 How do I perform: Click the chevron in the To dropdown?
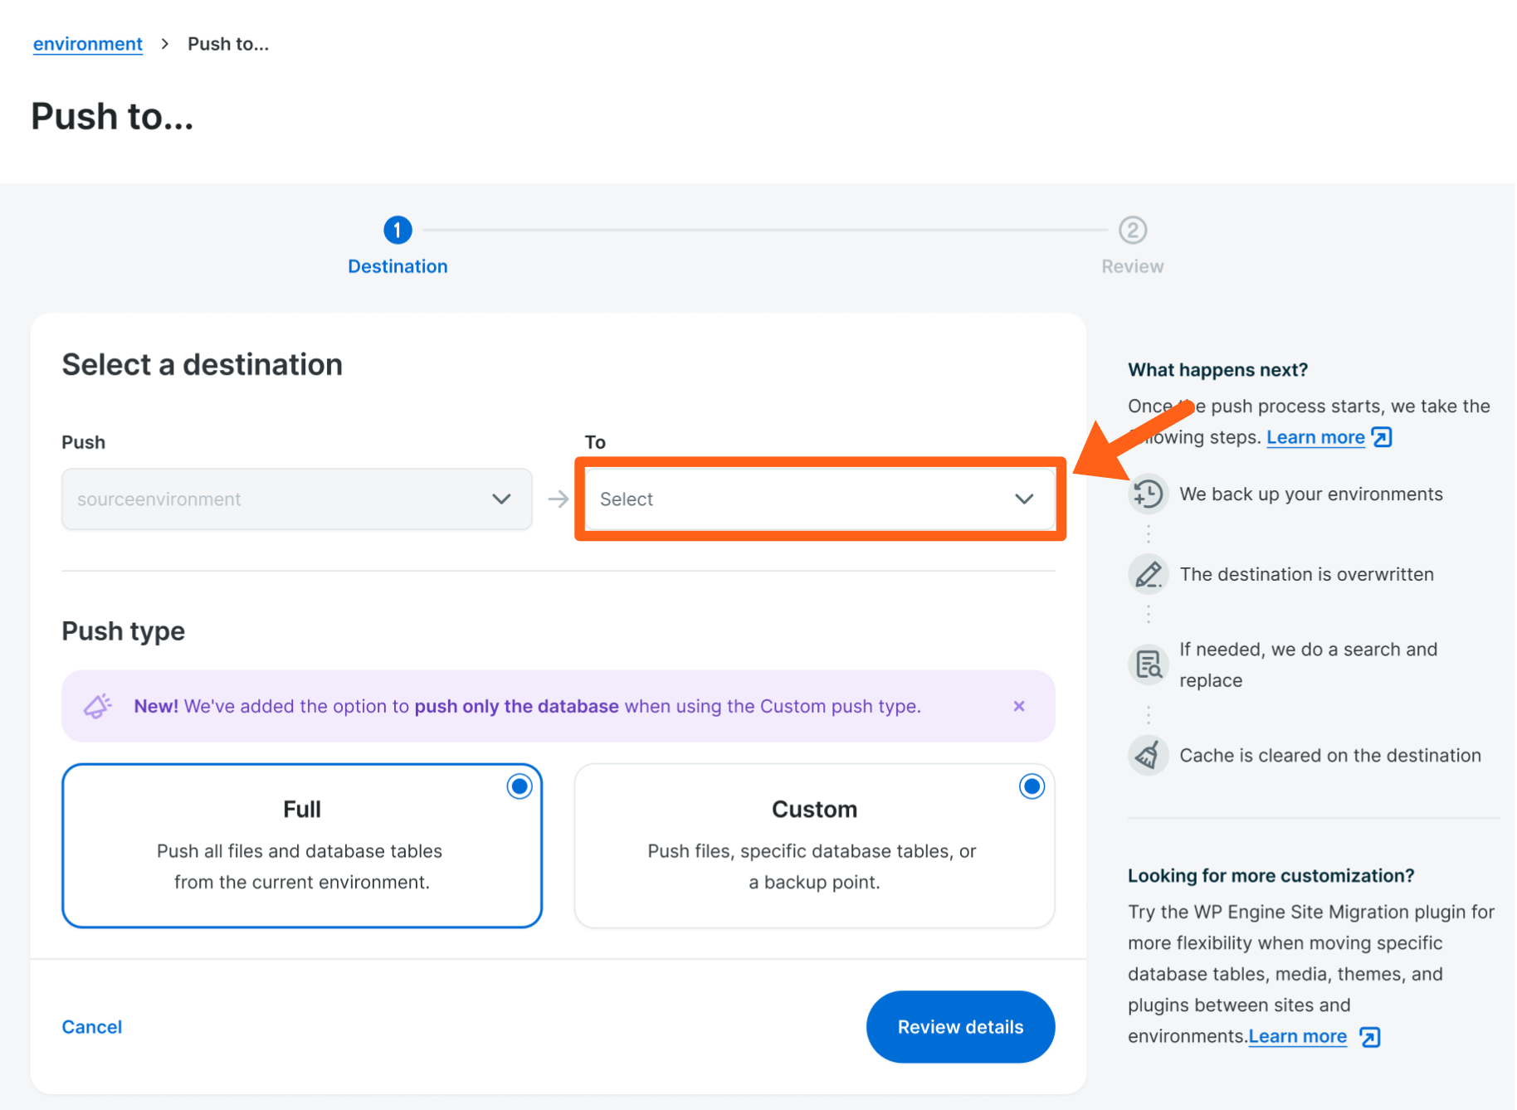[1024, 499]
